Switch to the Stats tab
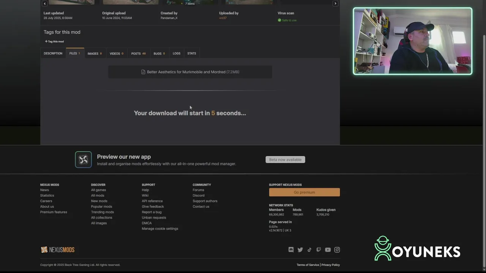Viewport: 486px width, 273px height. click(x=192, y=53)
